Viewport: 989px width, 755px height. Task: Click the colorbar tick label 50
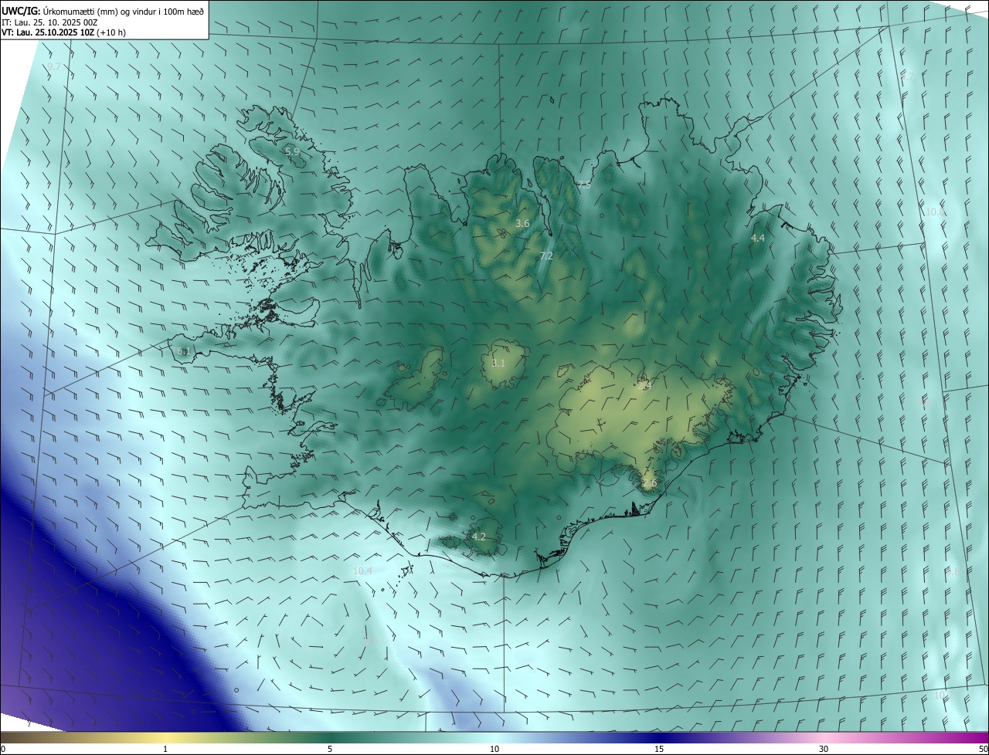tap(983, 749)
